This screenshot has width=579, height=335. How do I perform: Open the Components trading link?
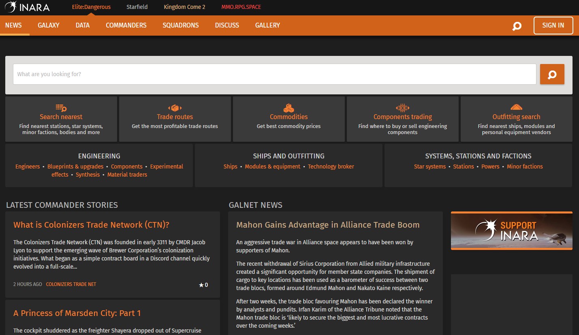point(403,117)
